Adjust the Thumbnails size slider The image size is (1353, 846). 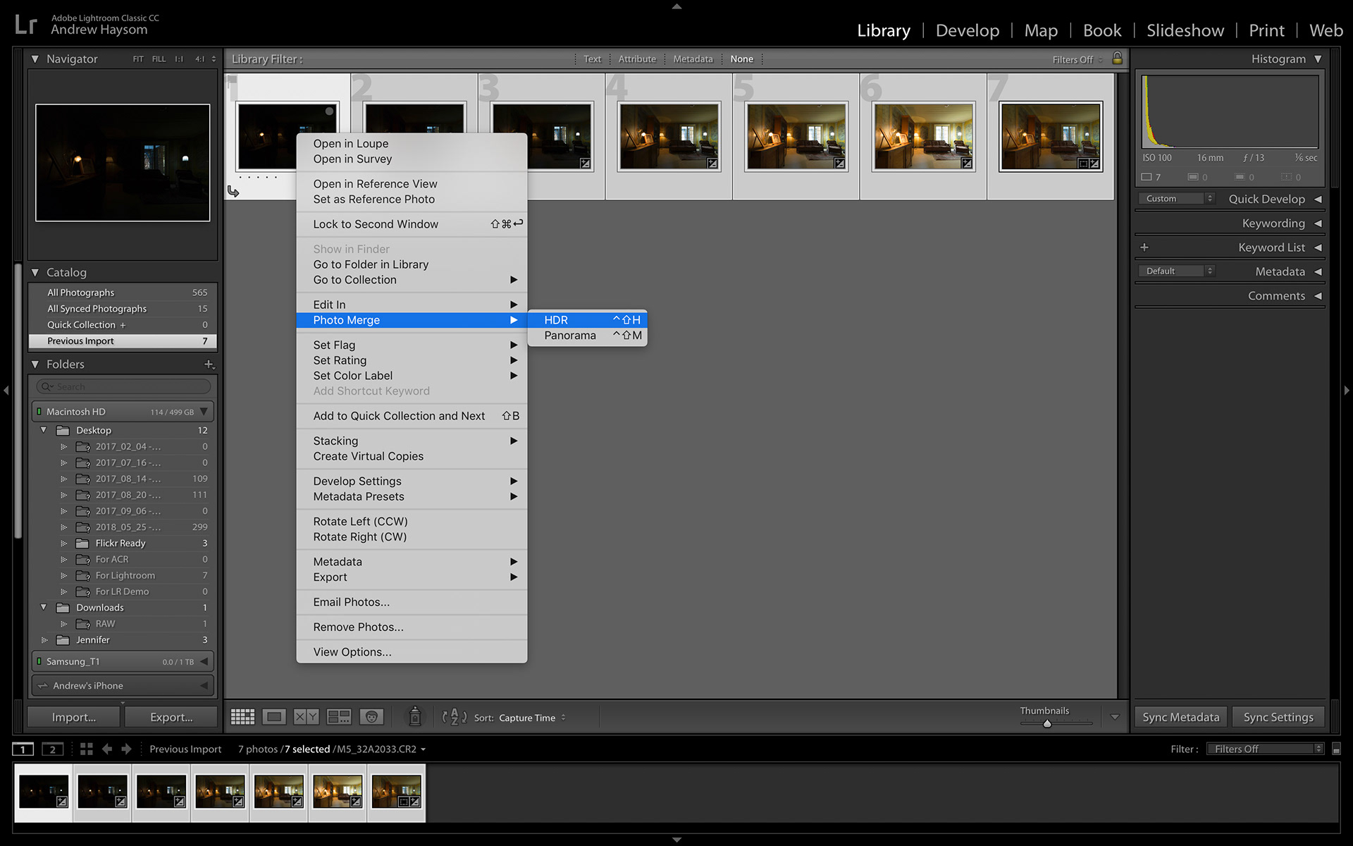(1047, 723)
